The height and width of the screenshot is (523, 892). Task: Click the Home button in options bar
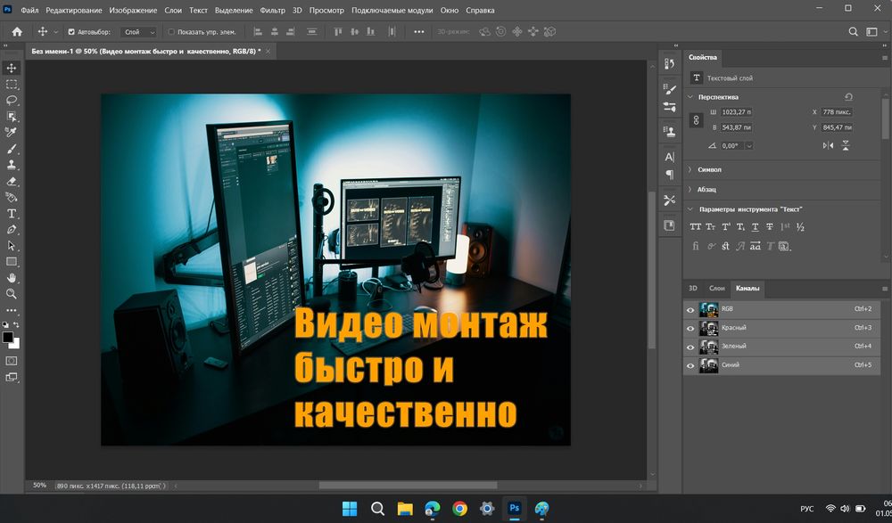point(17,32)
